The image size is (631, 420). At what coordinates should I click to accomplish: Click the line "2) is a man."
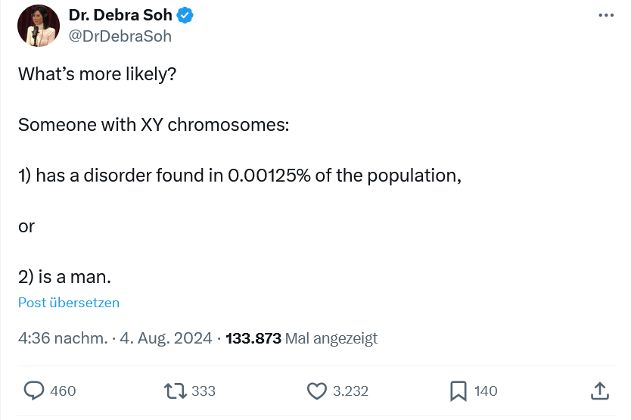[x=69, y=276]
